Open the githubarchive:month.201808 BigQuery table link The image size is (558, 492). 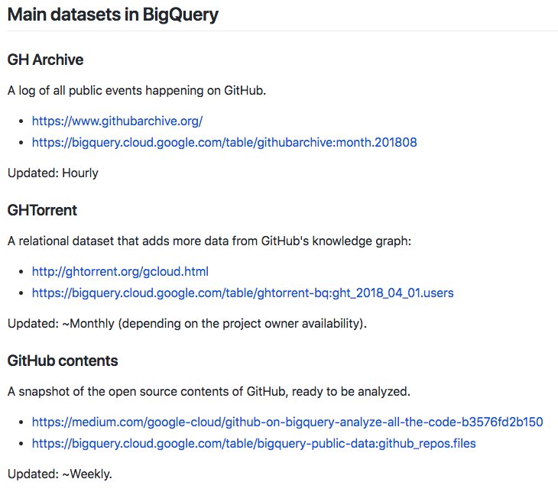224,143
